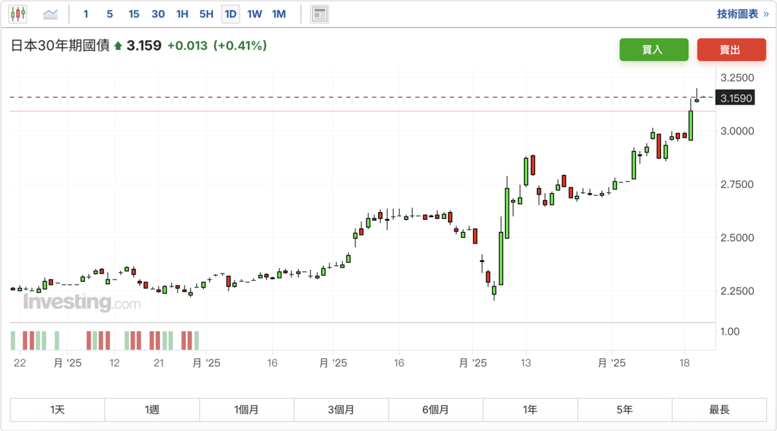This screenshot has height=431, width=777.
Task: Expand the 技術圖表 technical chart link
Action: (x=742, y=14)
